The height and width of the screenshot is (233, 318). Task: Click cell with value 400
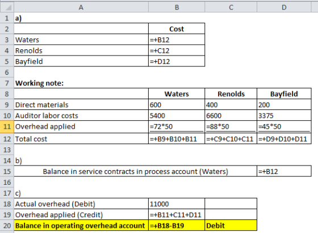(x=231, y=105)
